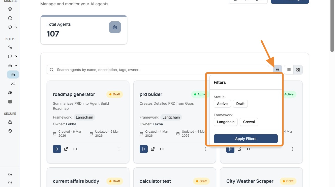Expand the shield section chevron in sidebar

coord(16,27)
